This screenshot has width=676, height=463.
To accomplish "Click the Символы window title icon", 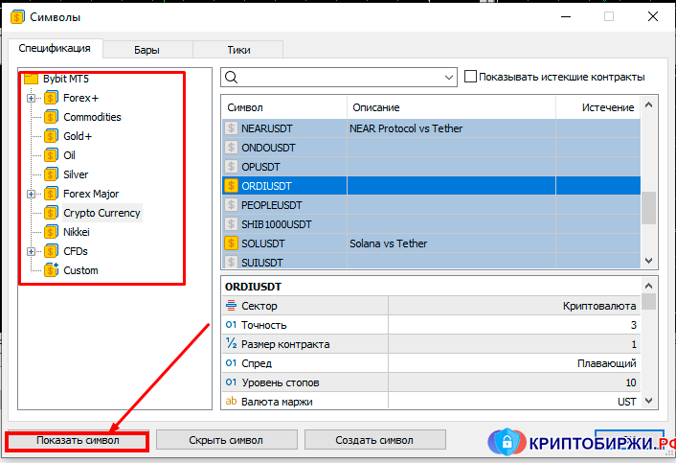I will click(x=17, y=17).
